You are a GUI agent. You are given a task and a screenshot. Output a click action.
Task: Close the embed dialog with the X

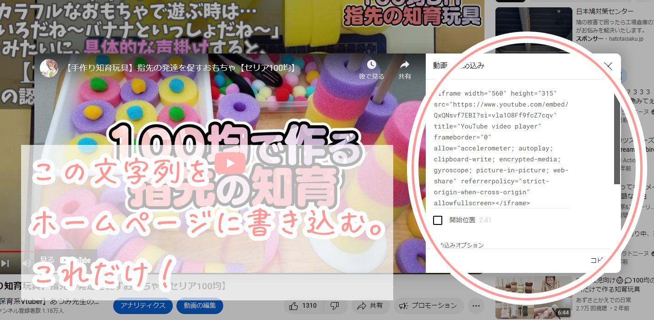pos(608,66)
